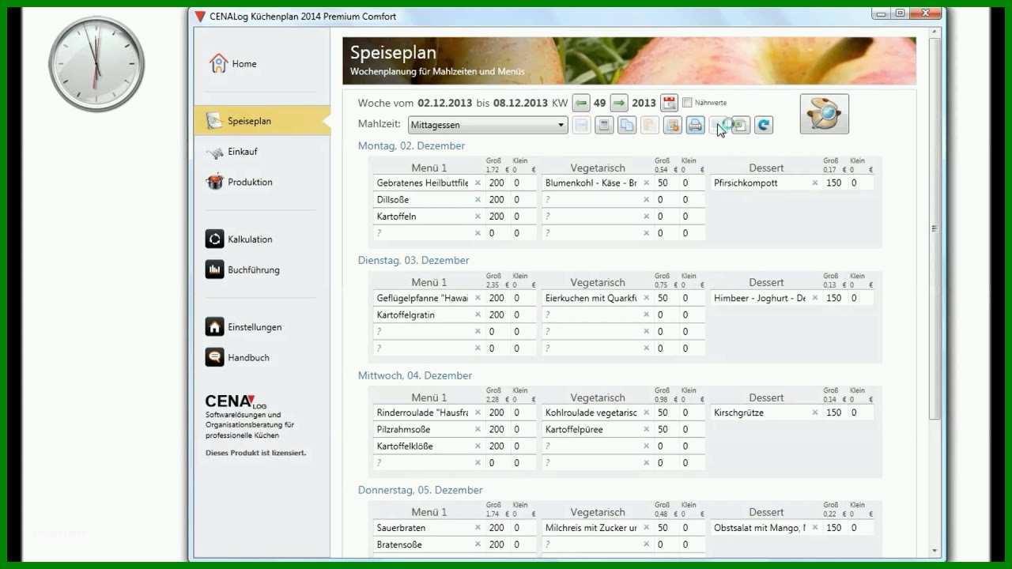1012x569 pixels.
Task: Click the Rinderroulade "Hausfrau" dish field
Action: coord(423,413)
